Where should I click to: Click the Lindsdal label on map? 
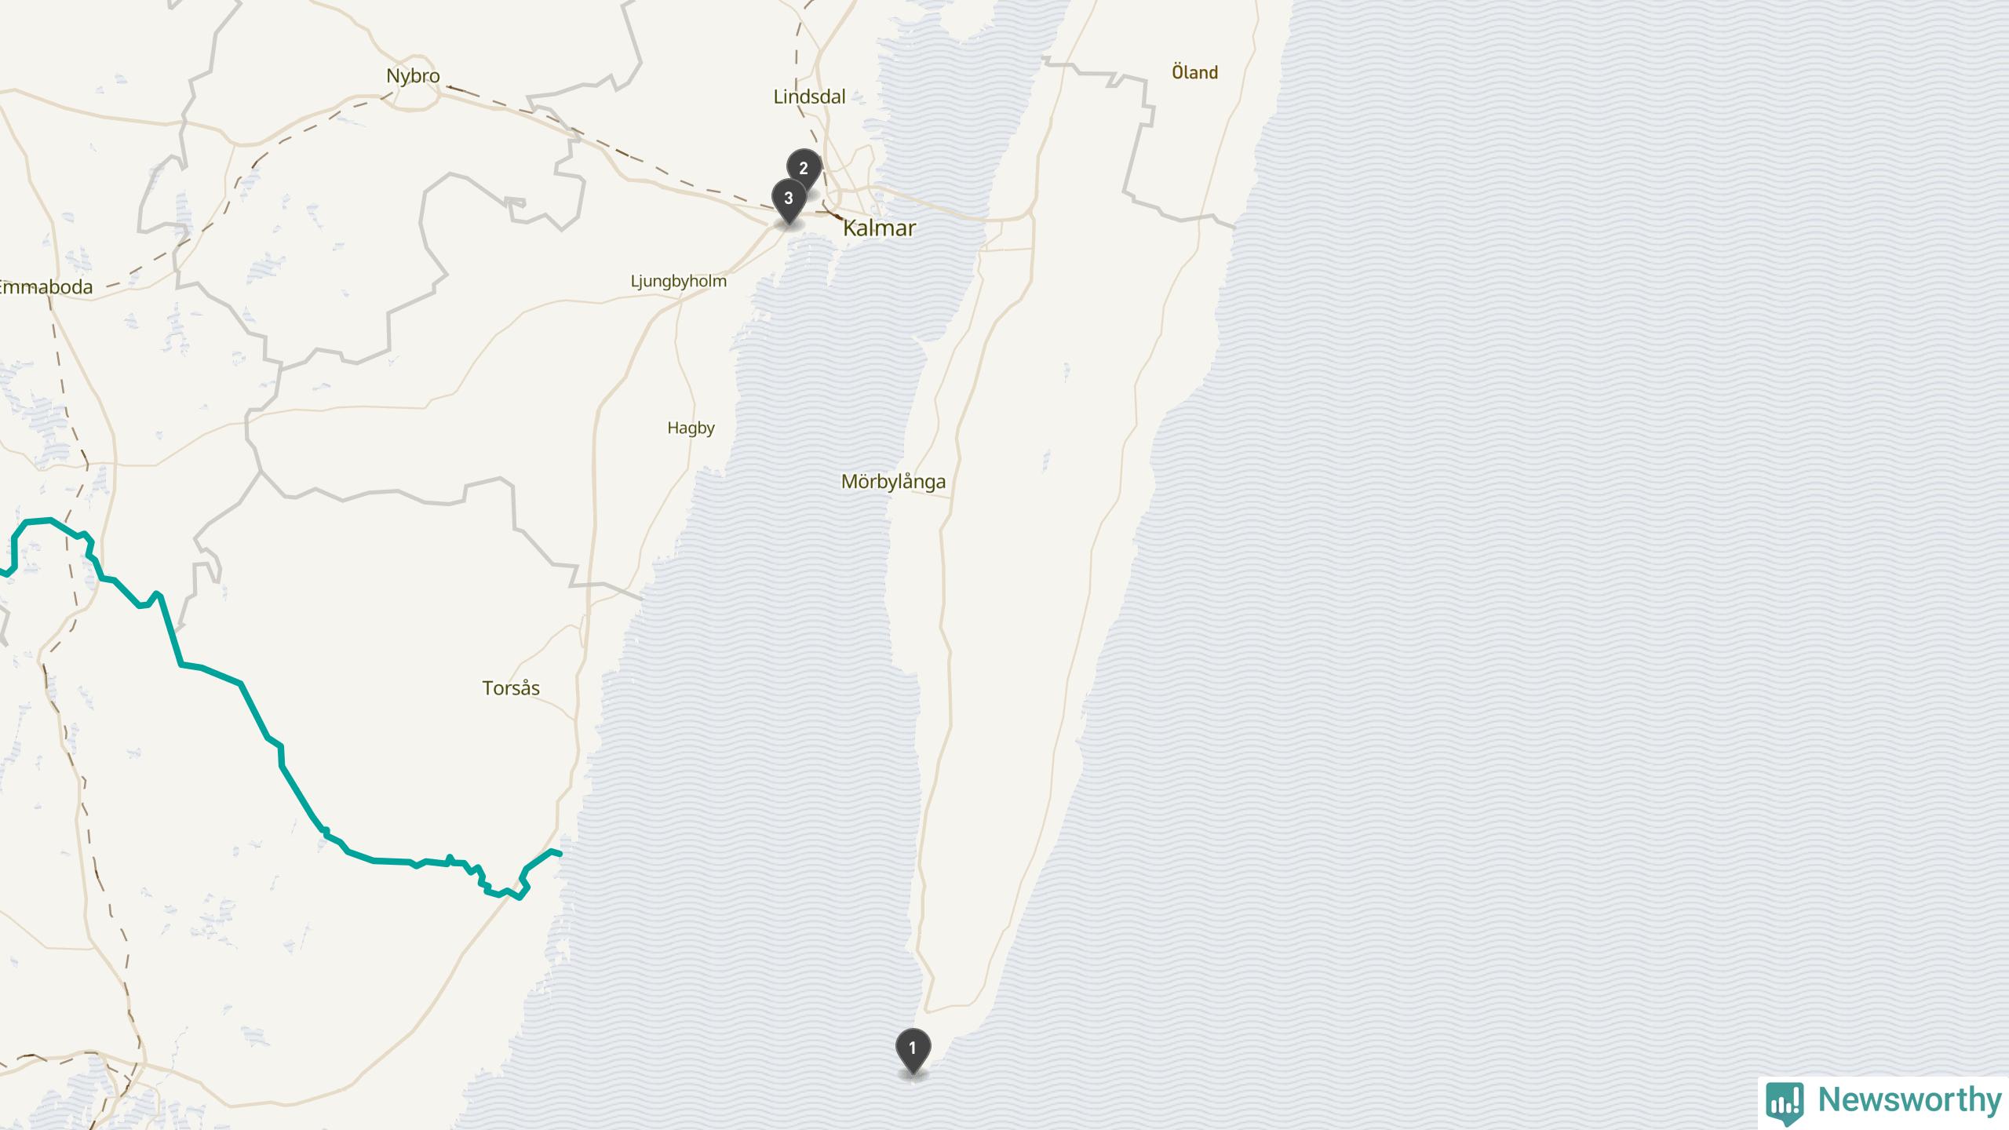point(809,97)
